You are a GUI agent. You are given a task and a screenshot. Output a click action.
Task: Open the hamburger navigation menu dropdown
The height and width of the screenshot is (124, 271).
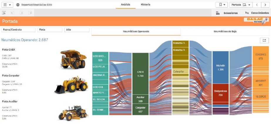click(7, 5)
